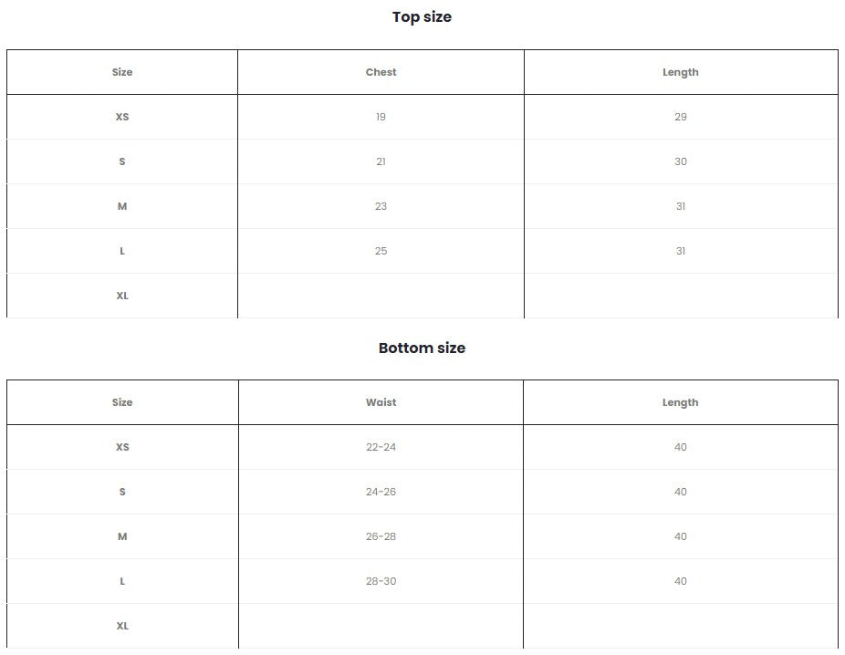Select top length value 30 for size S
Screen dimensions: 845x655
pos(680,161)
